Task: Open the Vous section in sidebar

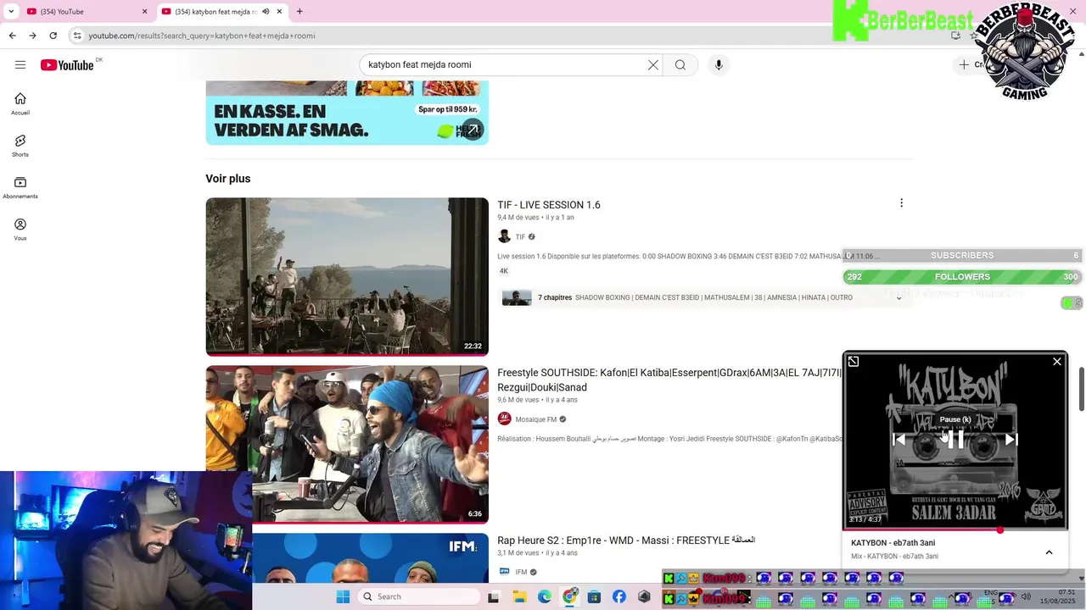Action: tap(20, 230)
